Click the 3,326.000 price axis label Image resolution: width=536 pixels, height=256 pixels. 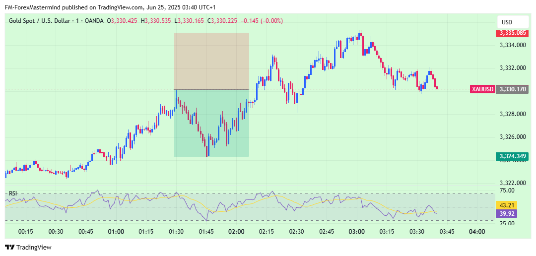point(512,137)
